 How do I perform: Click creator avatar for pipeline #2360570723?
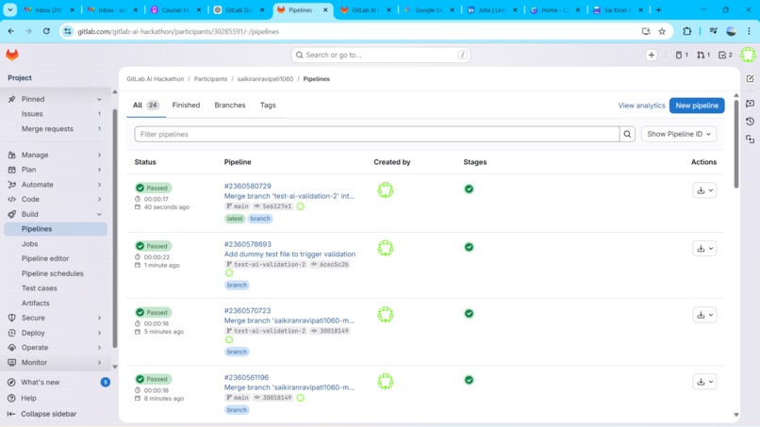[x=386, y=315]
